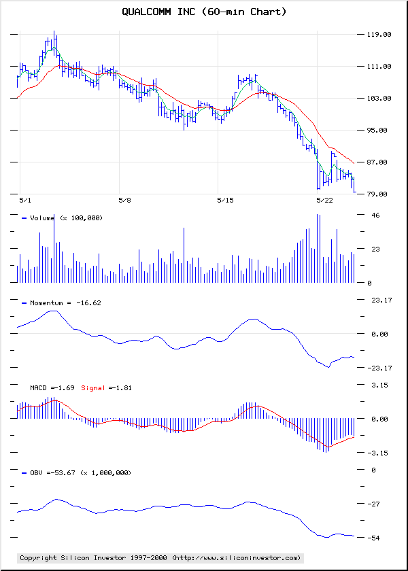Click the red Signal =-1.81 label

click(x=106, y=388)
